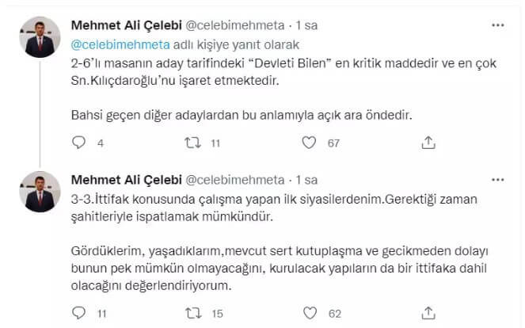Open more options menu on first tweet
The height and width of the screenshot is (328, 525).
click(x=496, y=26)
